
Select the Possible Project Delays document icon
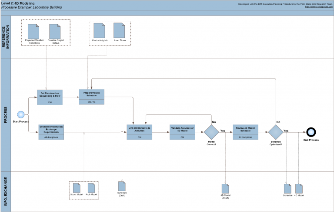tap(54, 30)
